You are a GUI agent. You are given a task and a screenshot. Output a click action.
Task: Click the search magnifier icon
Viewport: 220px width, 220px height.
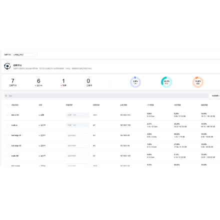(x=6, y=96)
